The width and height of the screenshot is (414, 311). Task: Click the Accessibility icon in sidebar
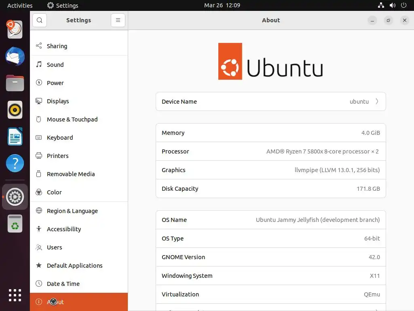click(x=39, y=229)
